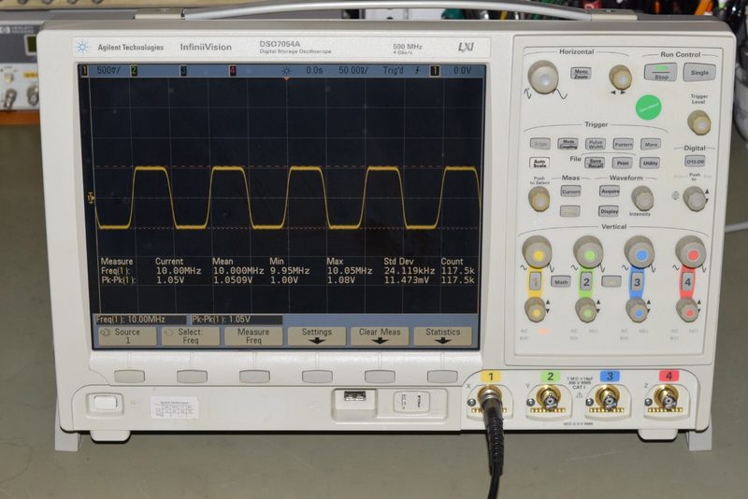The width and height of the screenshot is (748, 499).
Task: Open the Source softkey on screen
Action: [127, 335]
